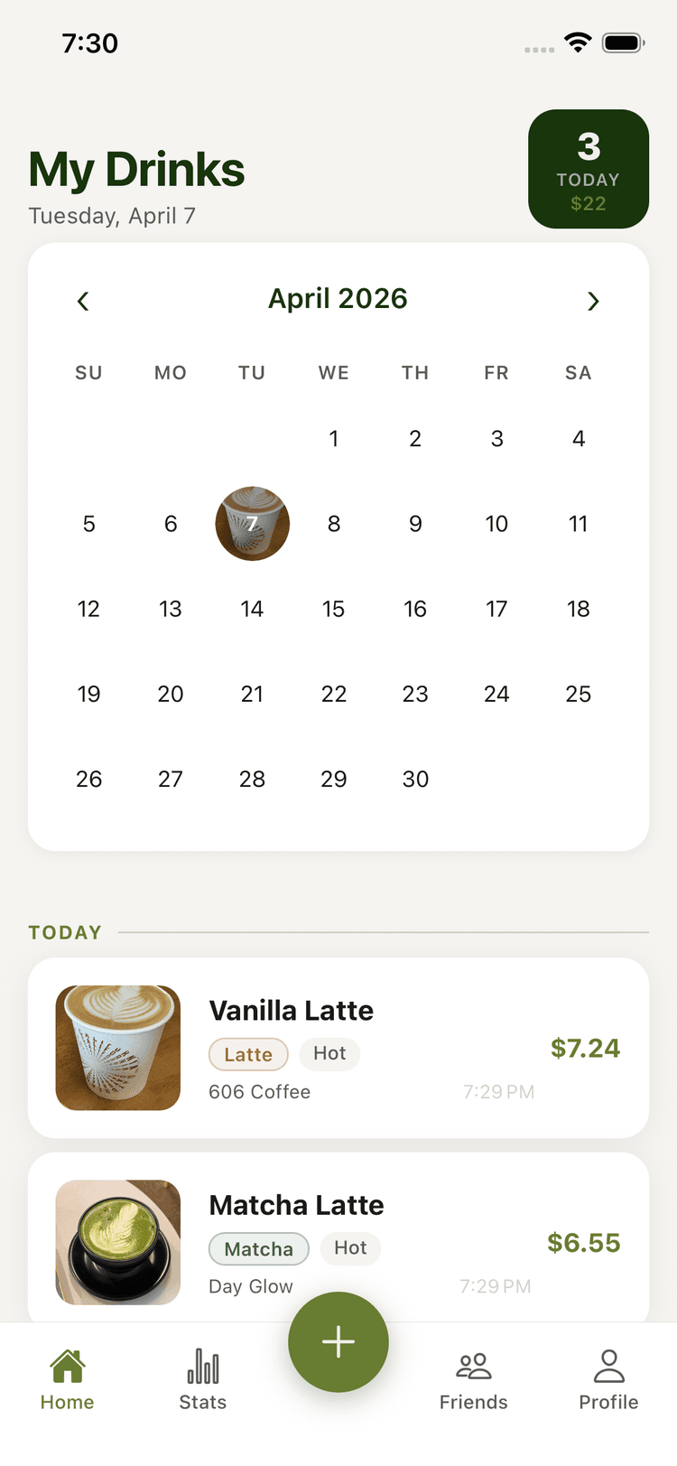The height and width of the screenshot is (1466, 677).
Task: Open the Vanilla Latte cup photo
Action: point(118,1048)
